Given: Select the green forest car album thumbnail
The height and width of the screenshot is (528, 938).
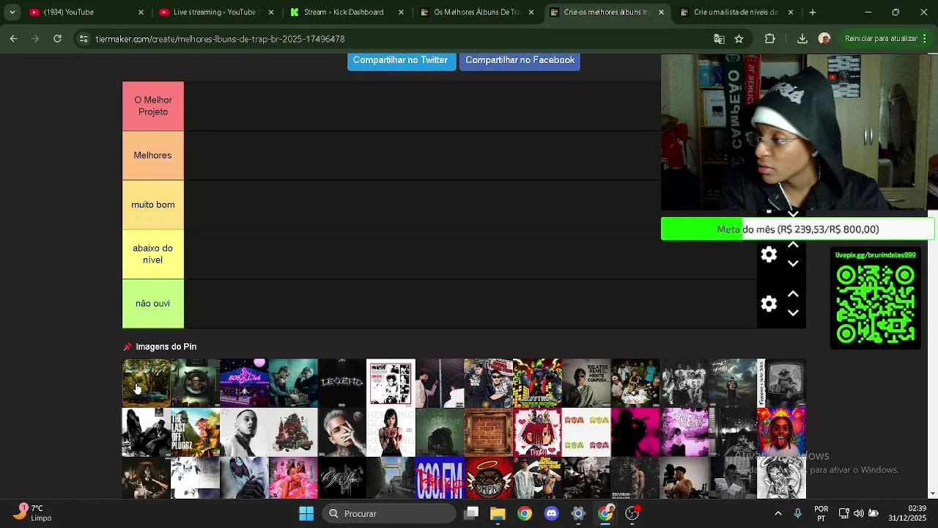Looking at the screenshot, I should [147, 383].
